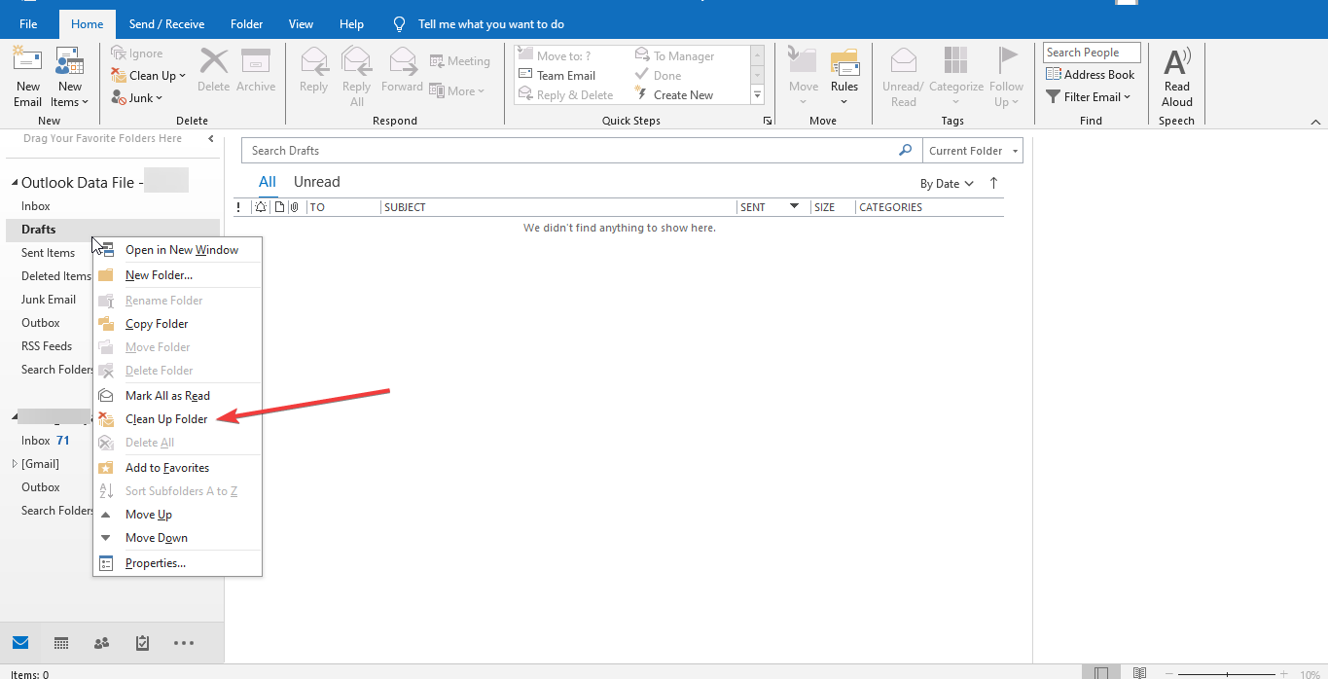Open the Address Book

pyautogui.click(x=1091, y=74)
